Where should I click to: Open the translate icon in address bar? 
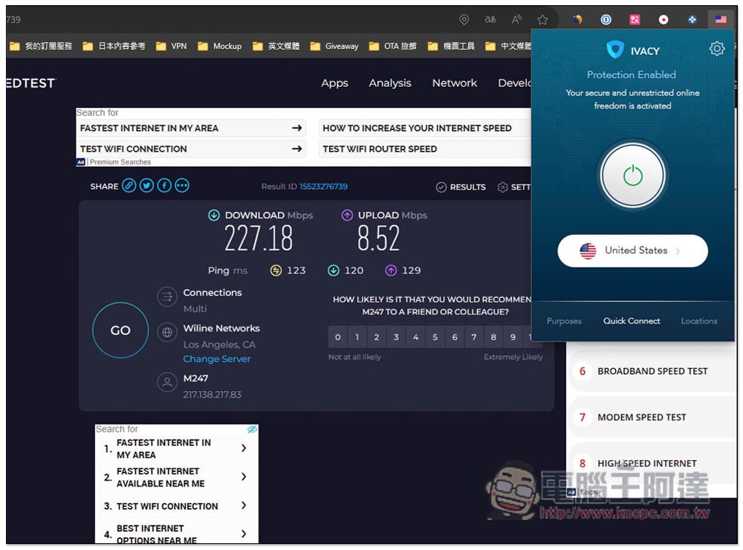(490, 19)
